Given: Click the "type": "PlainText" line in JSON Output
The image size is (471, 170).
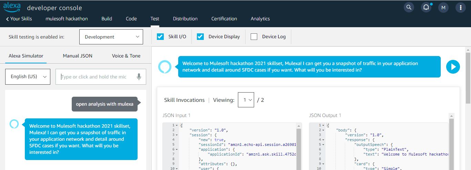Looking at the screenshot, I should [385, 149].
